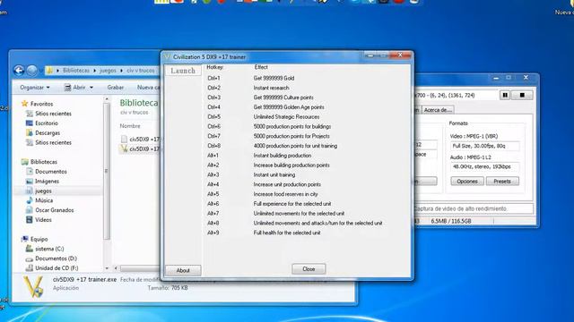Viewport: 574px width, 322px height.
Task: Click Instant unit training text
Action: (x=274, y=175)
